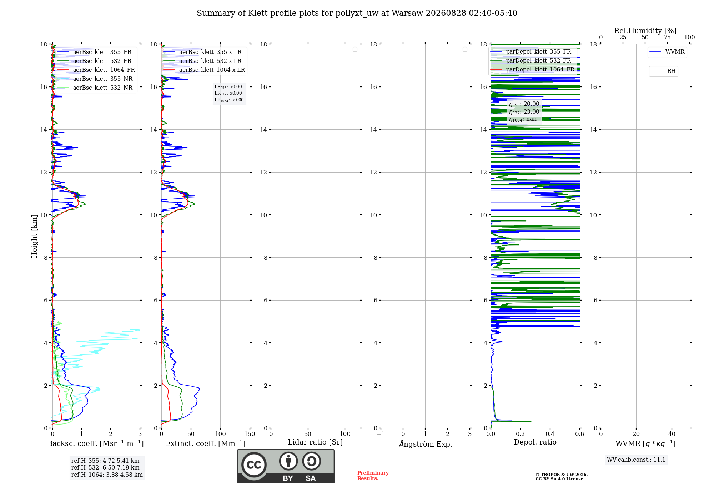Click the CC BY SA 4.0 License text
Screen dimensions: 714x486
[560, 479]
